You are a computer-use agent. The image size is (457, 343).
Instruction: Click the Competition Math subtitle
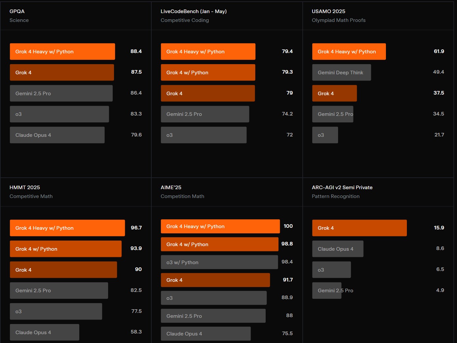click(x=182, y=196)
